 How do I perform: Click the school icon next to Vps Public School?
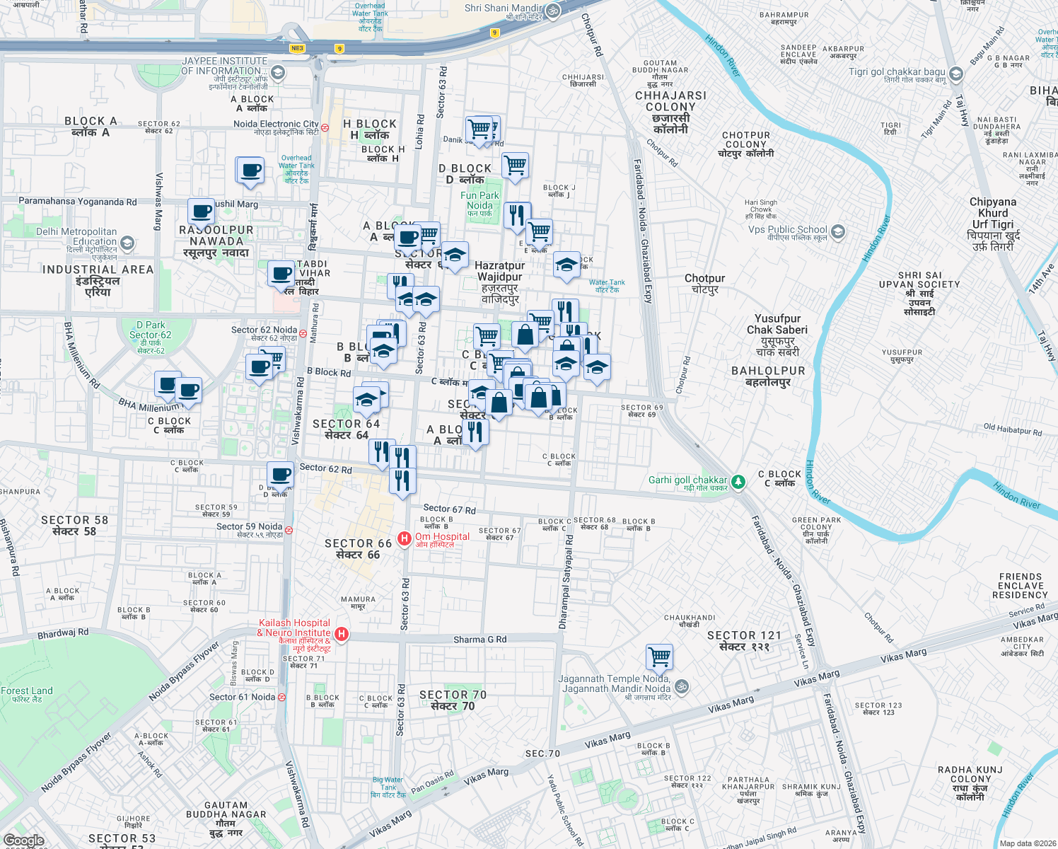pos(838,231)
